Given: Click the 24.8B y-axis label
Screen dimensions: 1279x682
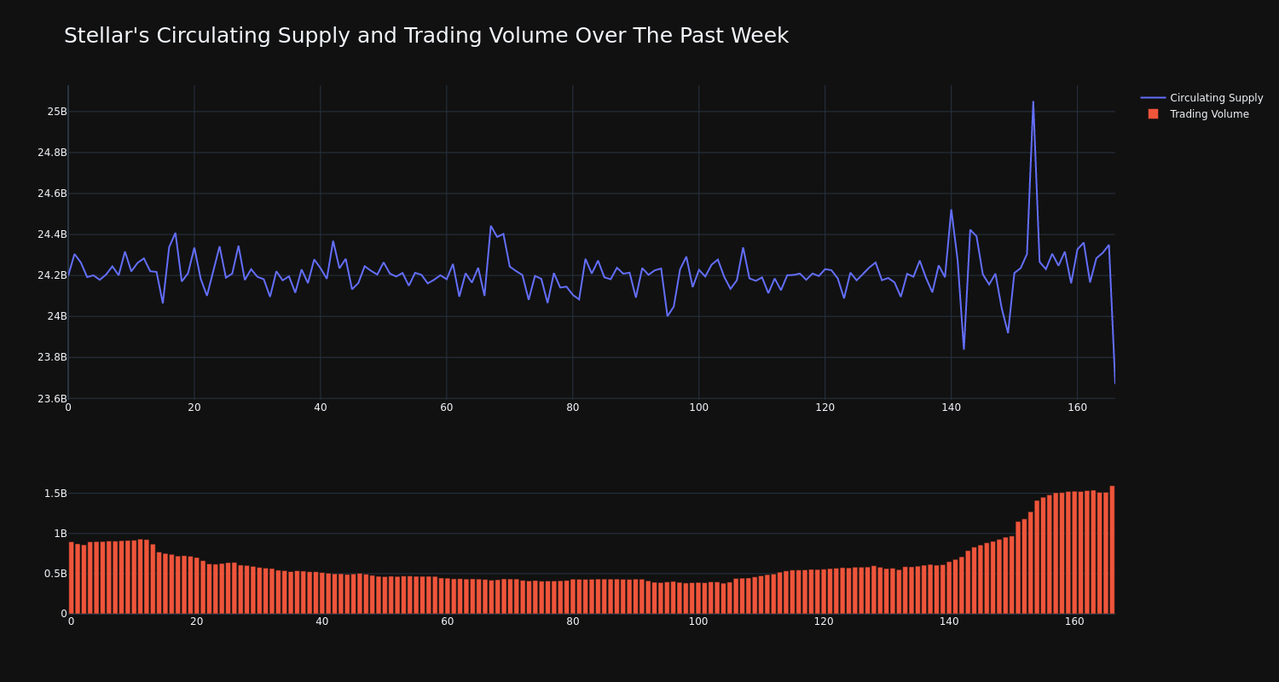Looking at the screenshot, I should pos(52,153).
